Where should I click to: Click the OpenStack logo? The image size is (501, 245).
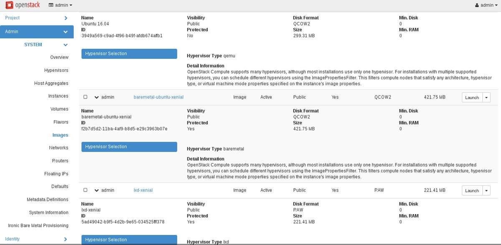click(22, 5)
